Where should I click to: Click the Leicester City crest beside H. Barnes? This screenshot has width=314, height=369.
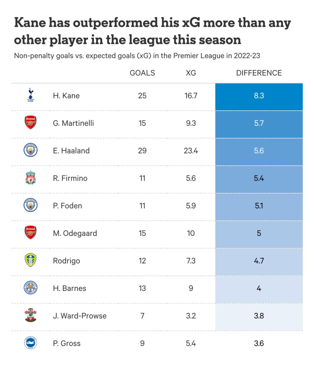31,288
